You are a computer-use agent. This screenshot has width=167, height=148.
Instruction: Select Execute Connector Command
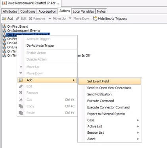109,107
